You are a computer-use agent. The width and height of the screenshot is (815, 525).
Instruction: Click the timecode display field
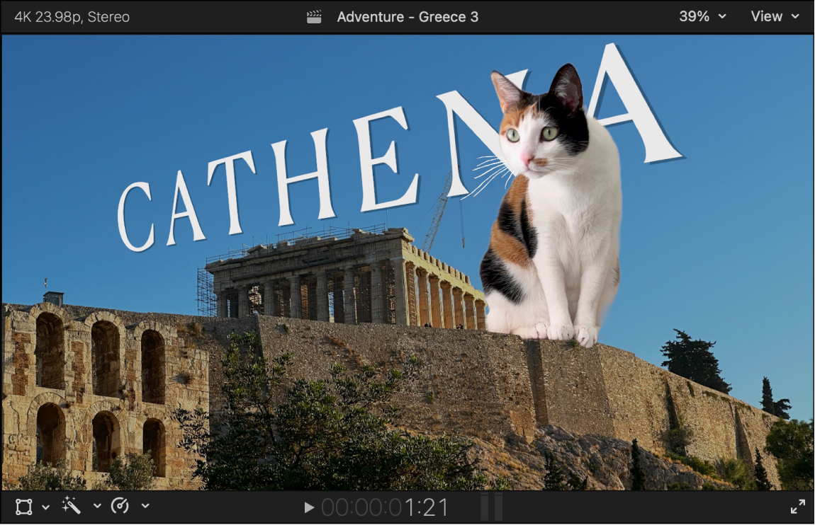point(386,507)
